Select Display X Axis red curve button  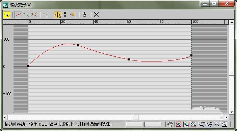(x=19, y=15)
